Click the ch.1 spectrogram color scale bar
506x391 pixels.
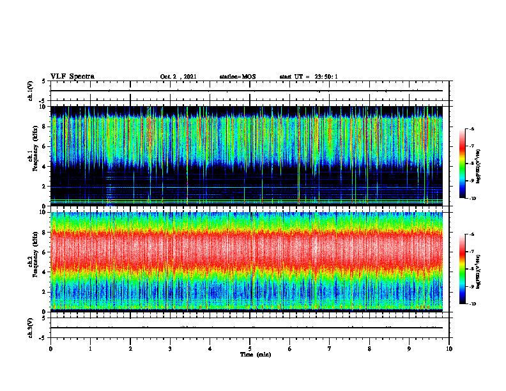point(463,164)
